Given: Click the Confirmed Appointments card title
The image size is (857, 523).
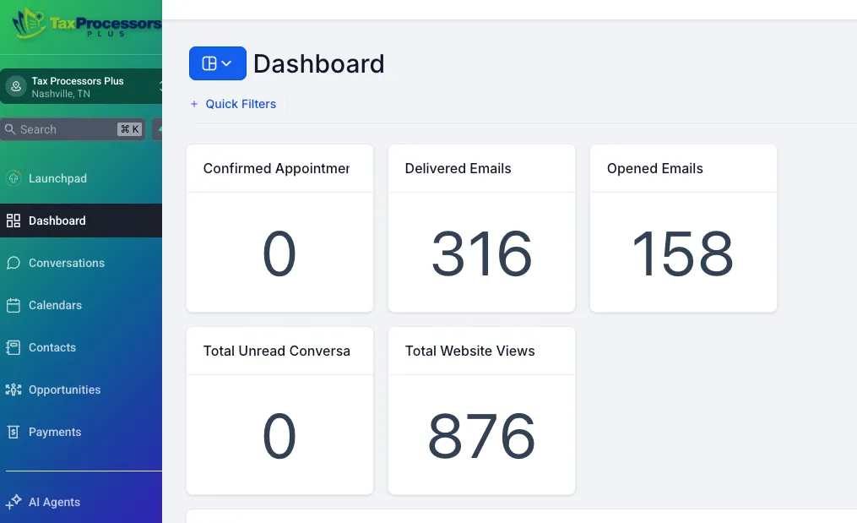Looking at the screenshot, I should 276,168.
